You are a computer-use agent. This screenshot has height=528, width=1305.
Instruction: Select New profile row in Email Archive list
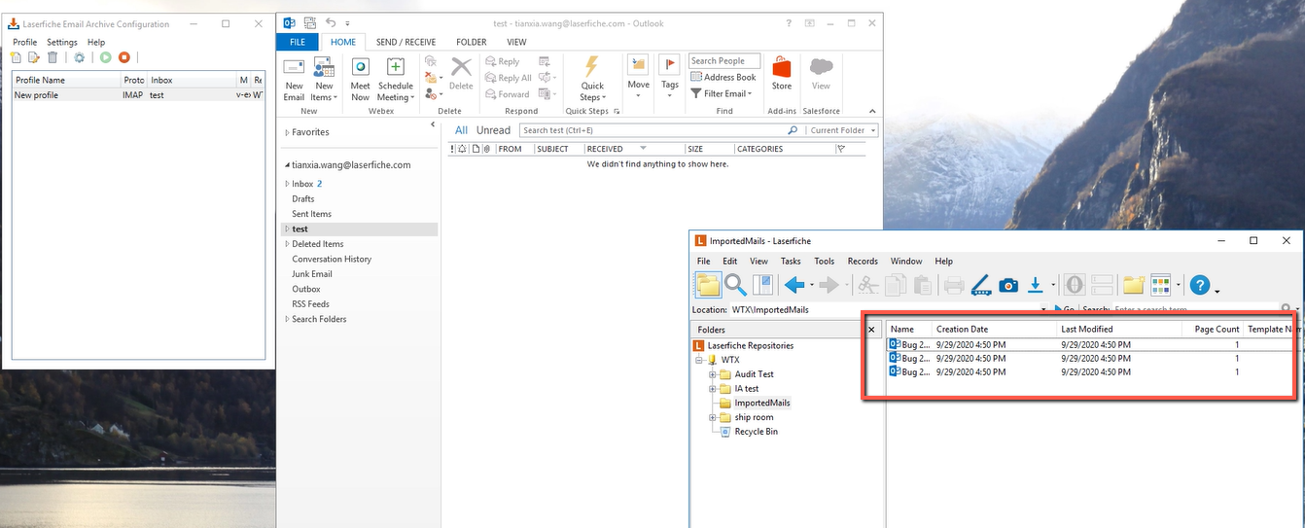click(x=138, y=95)
